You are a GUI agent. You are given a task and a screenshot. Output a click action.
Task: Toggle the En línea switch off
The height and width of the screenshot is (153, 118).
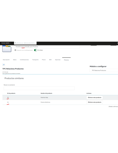coord(36,50)
